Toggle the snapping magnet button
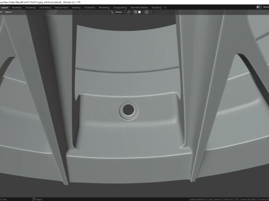269x201 pixels. tap(136, 12)
